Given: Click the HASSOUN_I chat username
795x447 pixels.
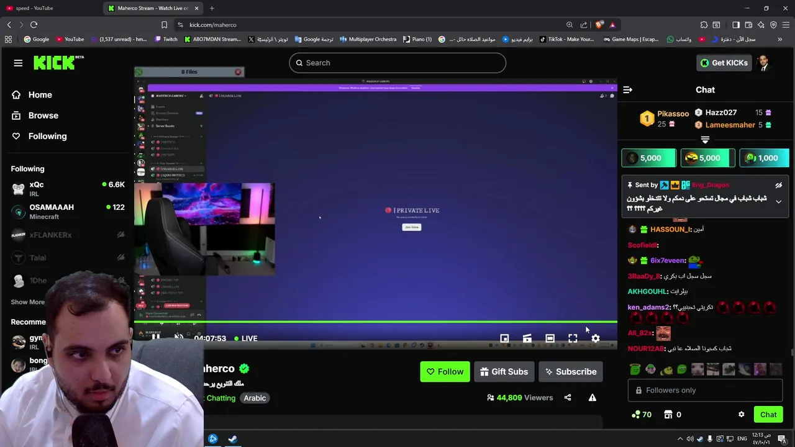Looking at the screenshot, I should tap(670, 230).
